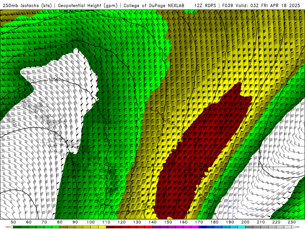Click the 190 knot legend value
The height and width of the screenshot is (229, 305).
point(230,222)
